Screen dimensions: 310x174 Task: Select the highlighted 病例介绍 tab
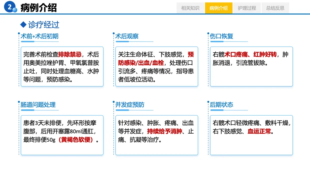(x=219, y=8)
